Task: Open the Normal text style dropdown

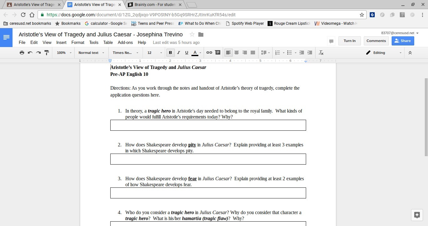Action: 91,53
